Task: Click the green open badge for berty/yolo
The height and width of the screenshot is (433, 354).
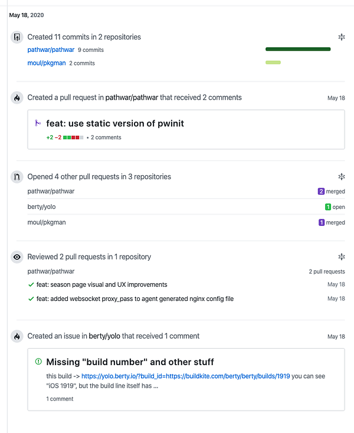Action: coord(328,207)
